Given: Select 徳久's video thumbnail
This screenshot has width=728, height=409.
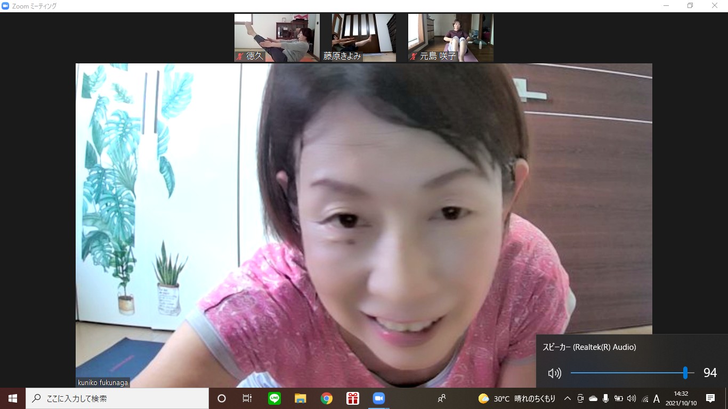Looking at the screenshot, I should [277, 38].
